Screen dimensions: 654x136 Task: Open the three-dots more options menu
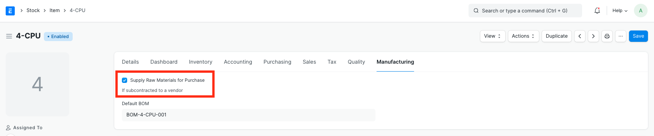tap(621, 36)
